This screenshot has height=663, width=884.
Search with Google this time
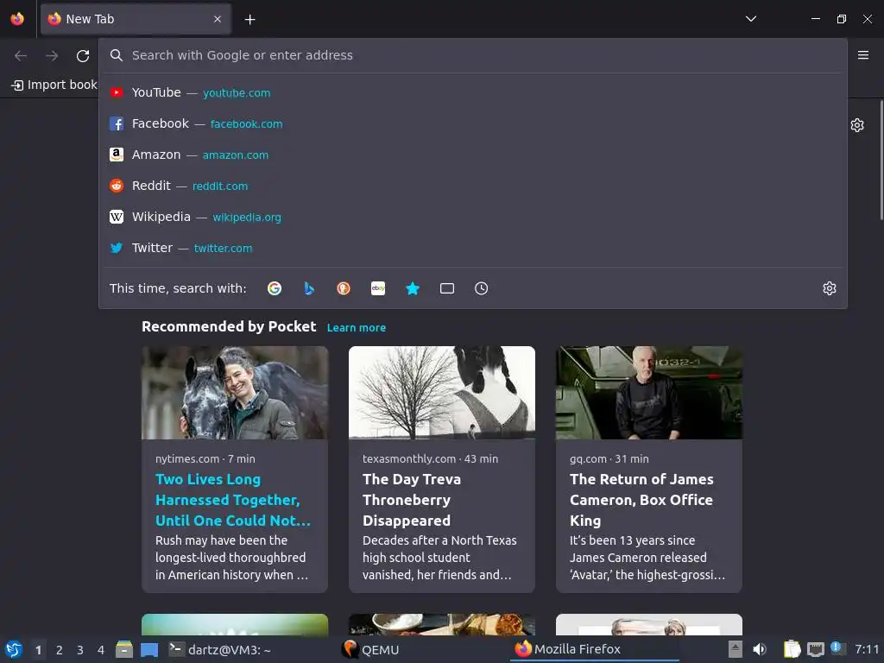pos(275,288)
